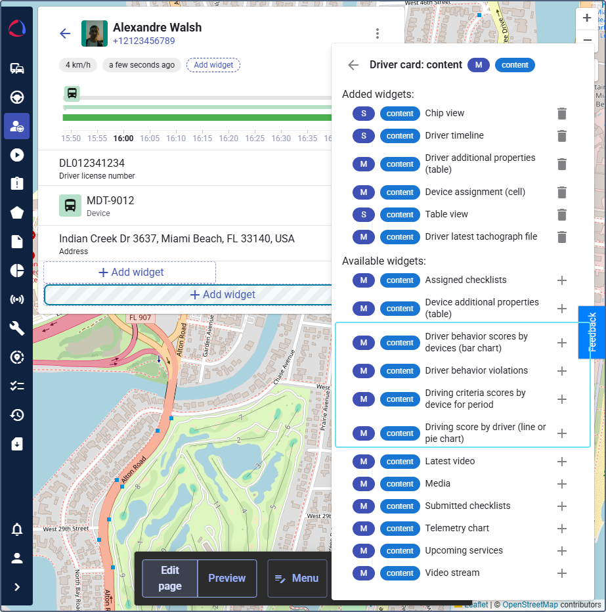Open the three-dot menu near Alexandre Walsh
This screenshot has width=606, height=612.
(x=377, y=33)
